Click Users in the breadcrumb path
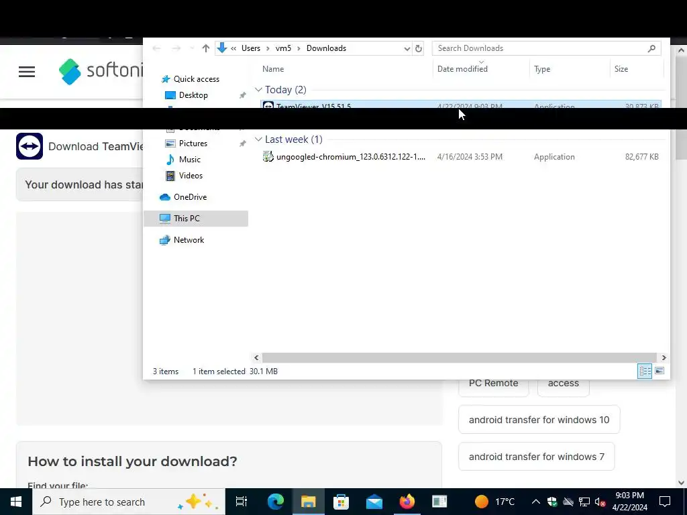The image size is (687, 515). tap(251, 48)
